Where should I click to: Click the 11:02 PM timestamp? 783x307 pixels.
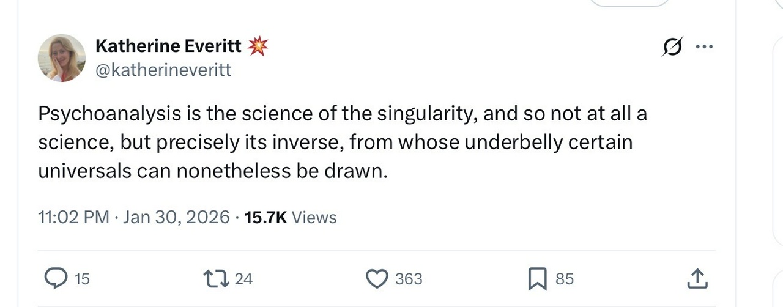pyautogui.click(x=73, y=217)
